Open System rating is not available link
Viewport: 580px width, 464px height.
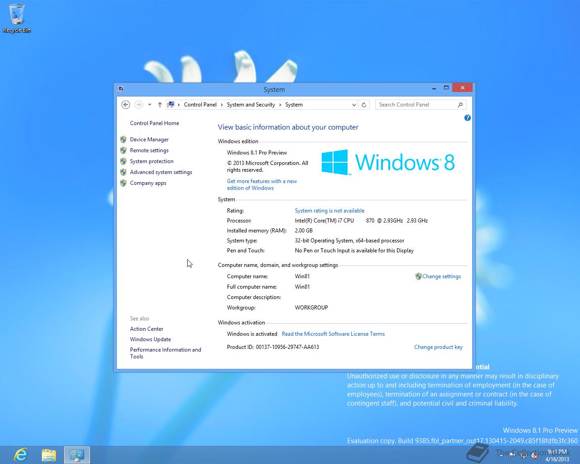pyautogui.click(x=329, y=211)
